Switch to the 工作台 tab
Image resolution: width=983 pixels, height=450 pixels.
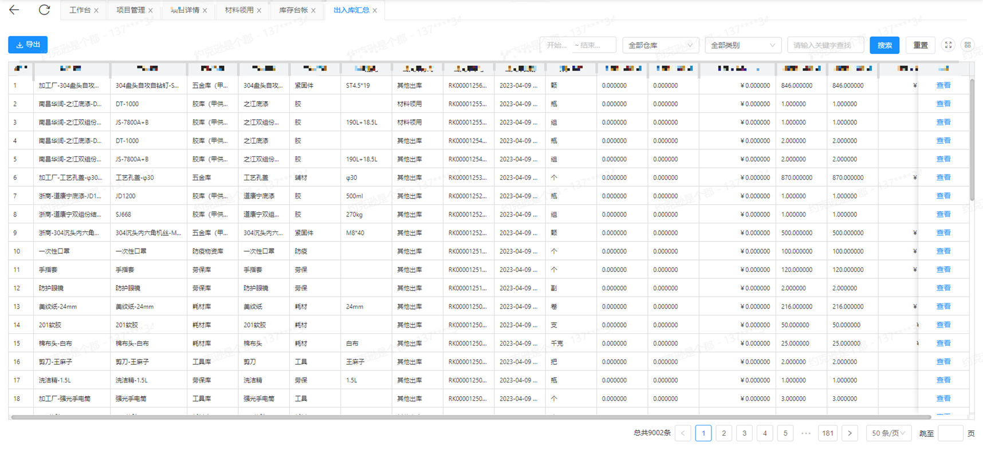tap(80, 10)
